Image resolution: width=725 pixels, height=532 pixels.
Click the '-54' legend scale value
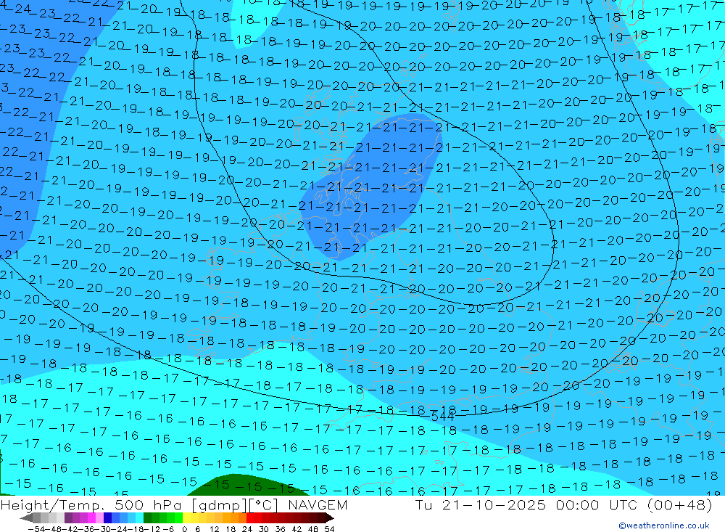coord(36,529)
